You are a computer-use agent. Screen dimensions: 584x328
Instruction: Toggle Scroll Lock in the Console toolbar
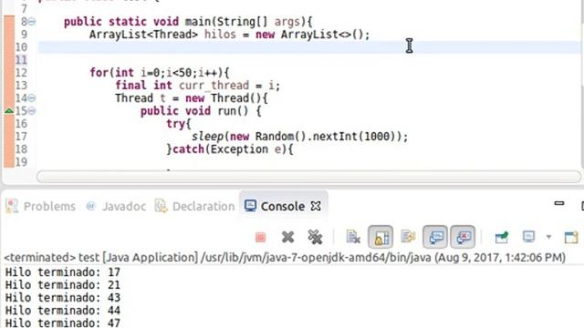click(x=381, y=237)
